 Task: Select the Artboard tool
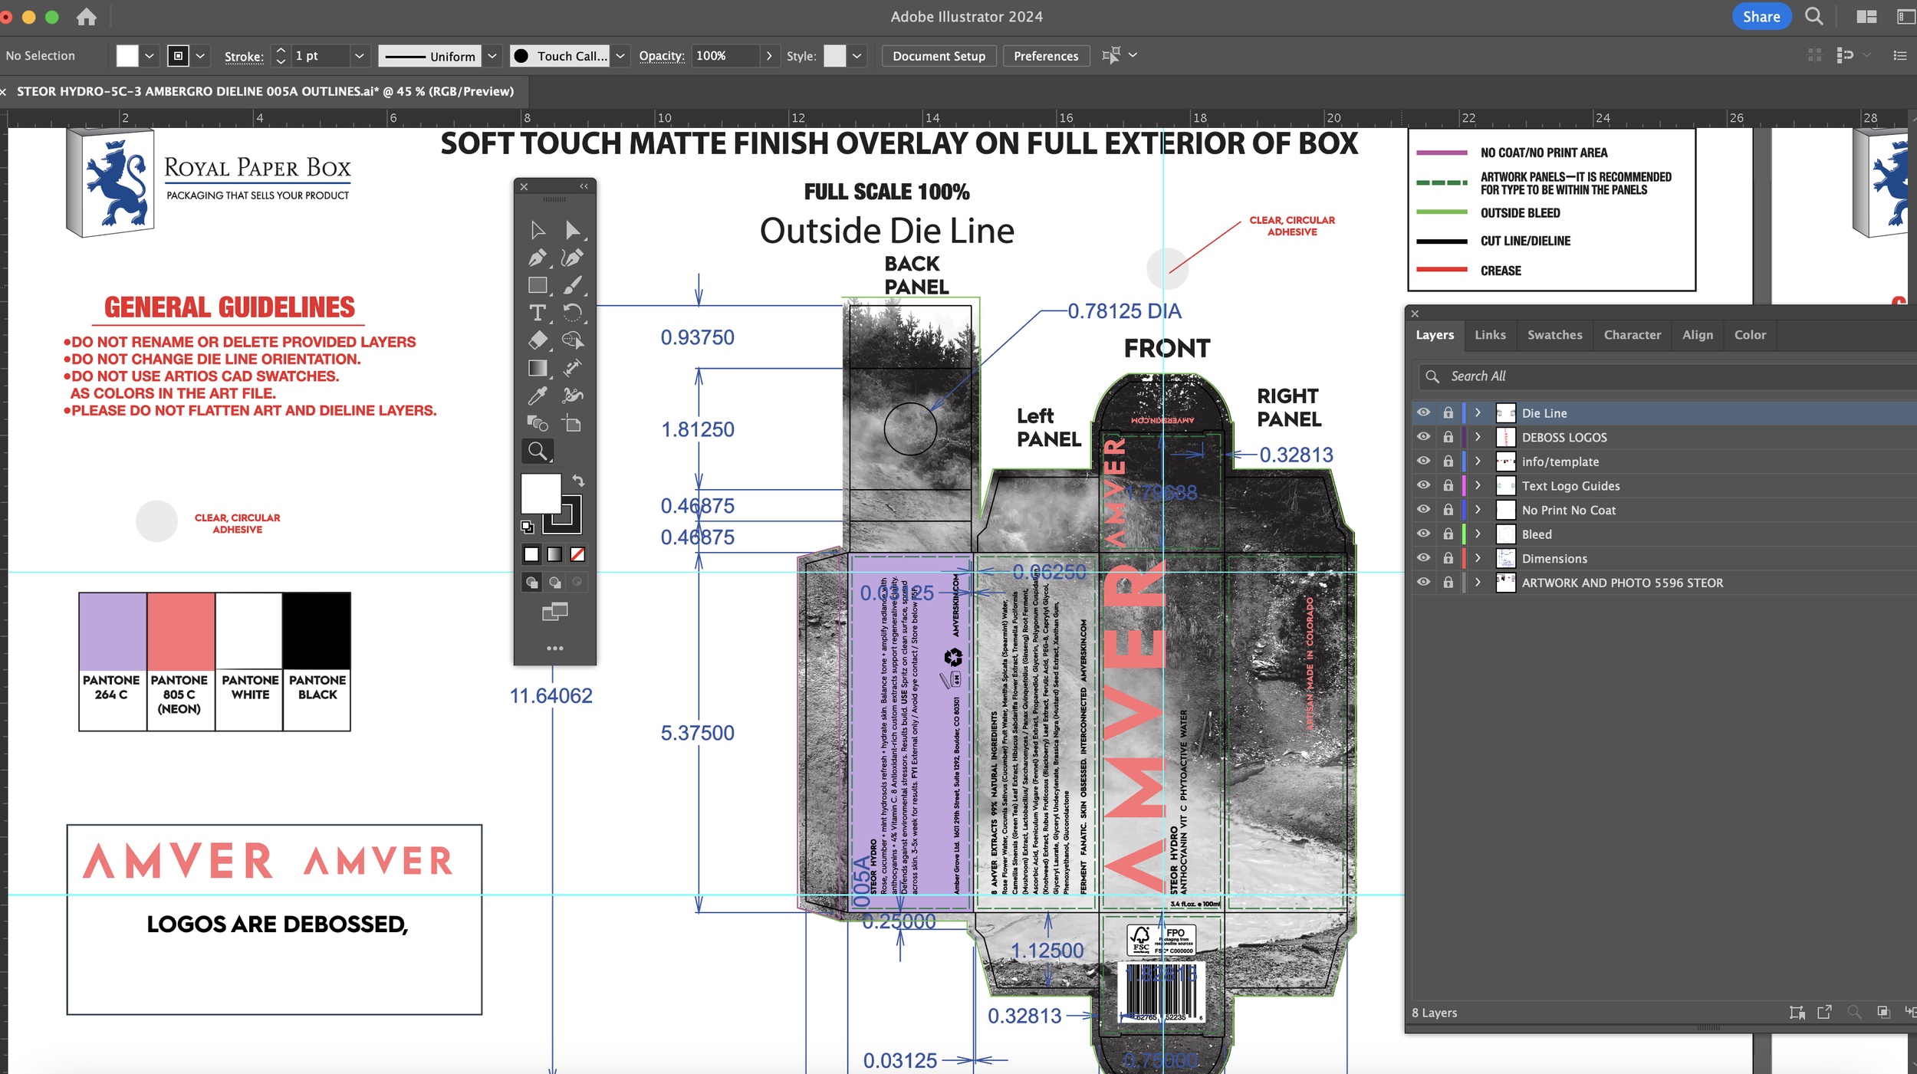click(x=572, y=423)
